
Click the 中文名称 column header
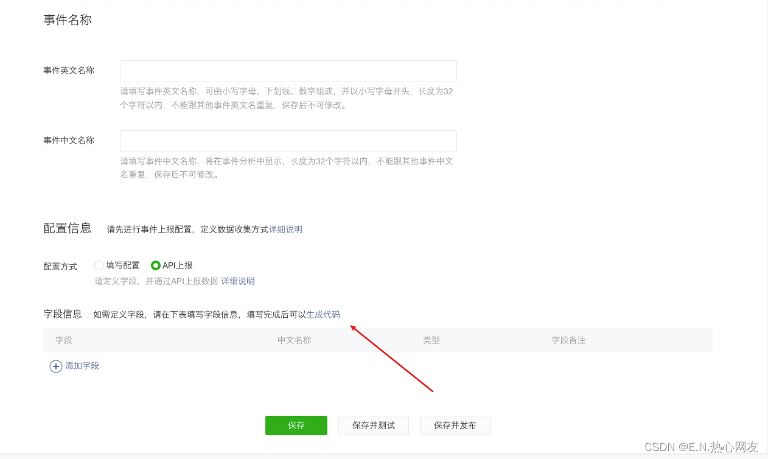(x=295, y=340)
